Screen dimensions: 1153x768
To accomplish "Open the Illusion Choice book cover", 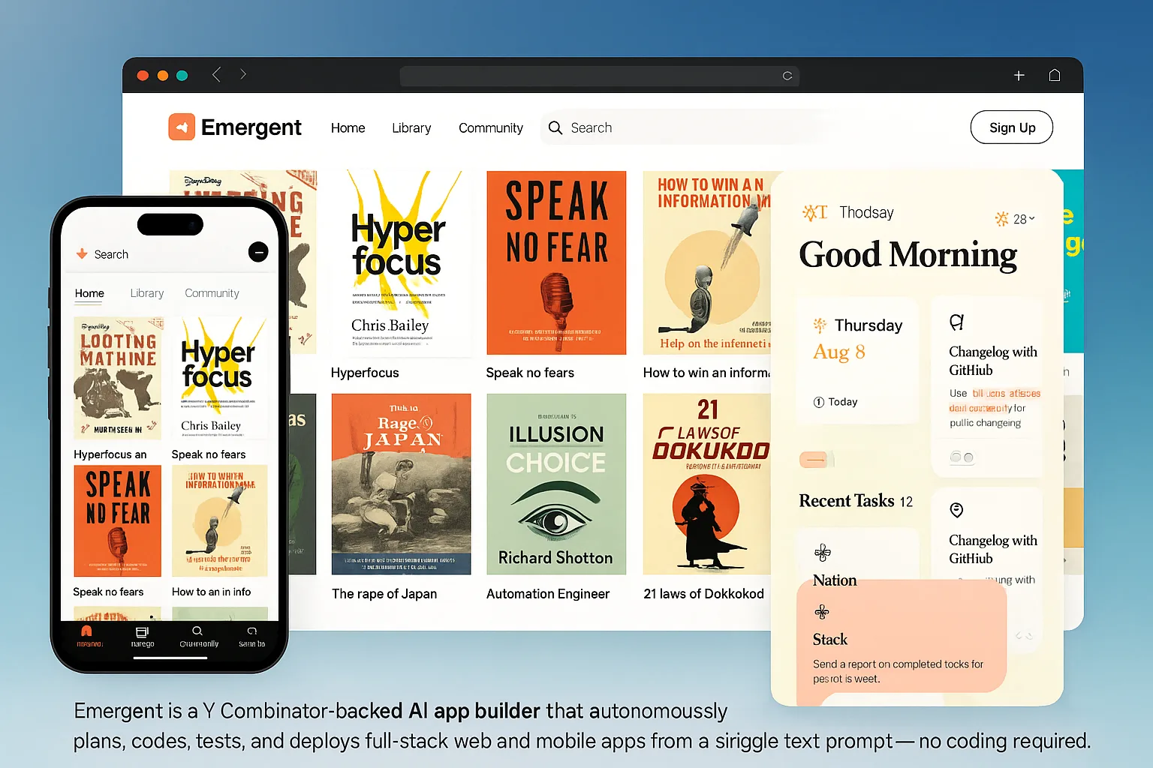I will click(x=556, y=484).
